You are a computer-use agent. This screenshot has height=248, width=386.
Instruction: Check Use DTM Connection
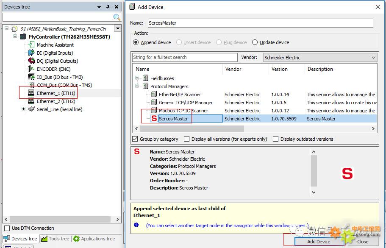7,228
